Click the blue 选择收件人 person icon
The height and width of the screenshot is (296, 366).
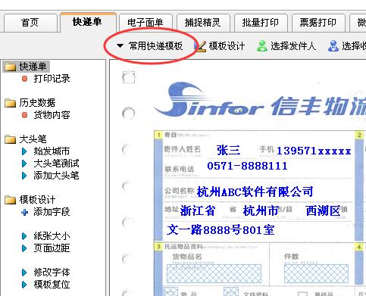pos(333,46)
